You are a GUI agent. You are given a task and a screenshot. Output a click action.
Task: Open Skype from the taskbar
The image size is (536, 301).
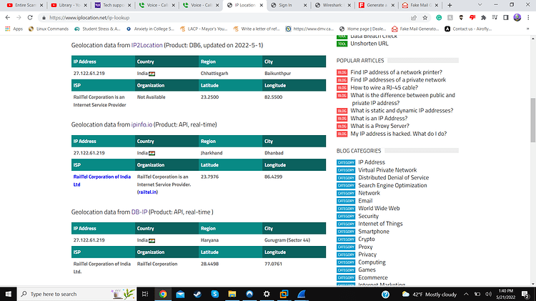click(x=215, y=294)
